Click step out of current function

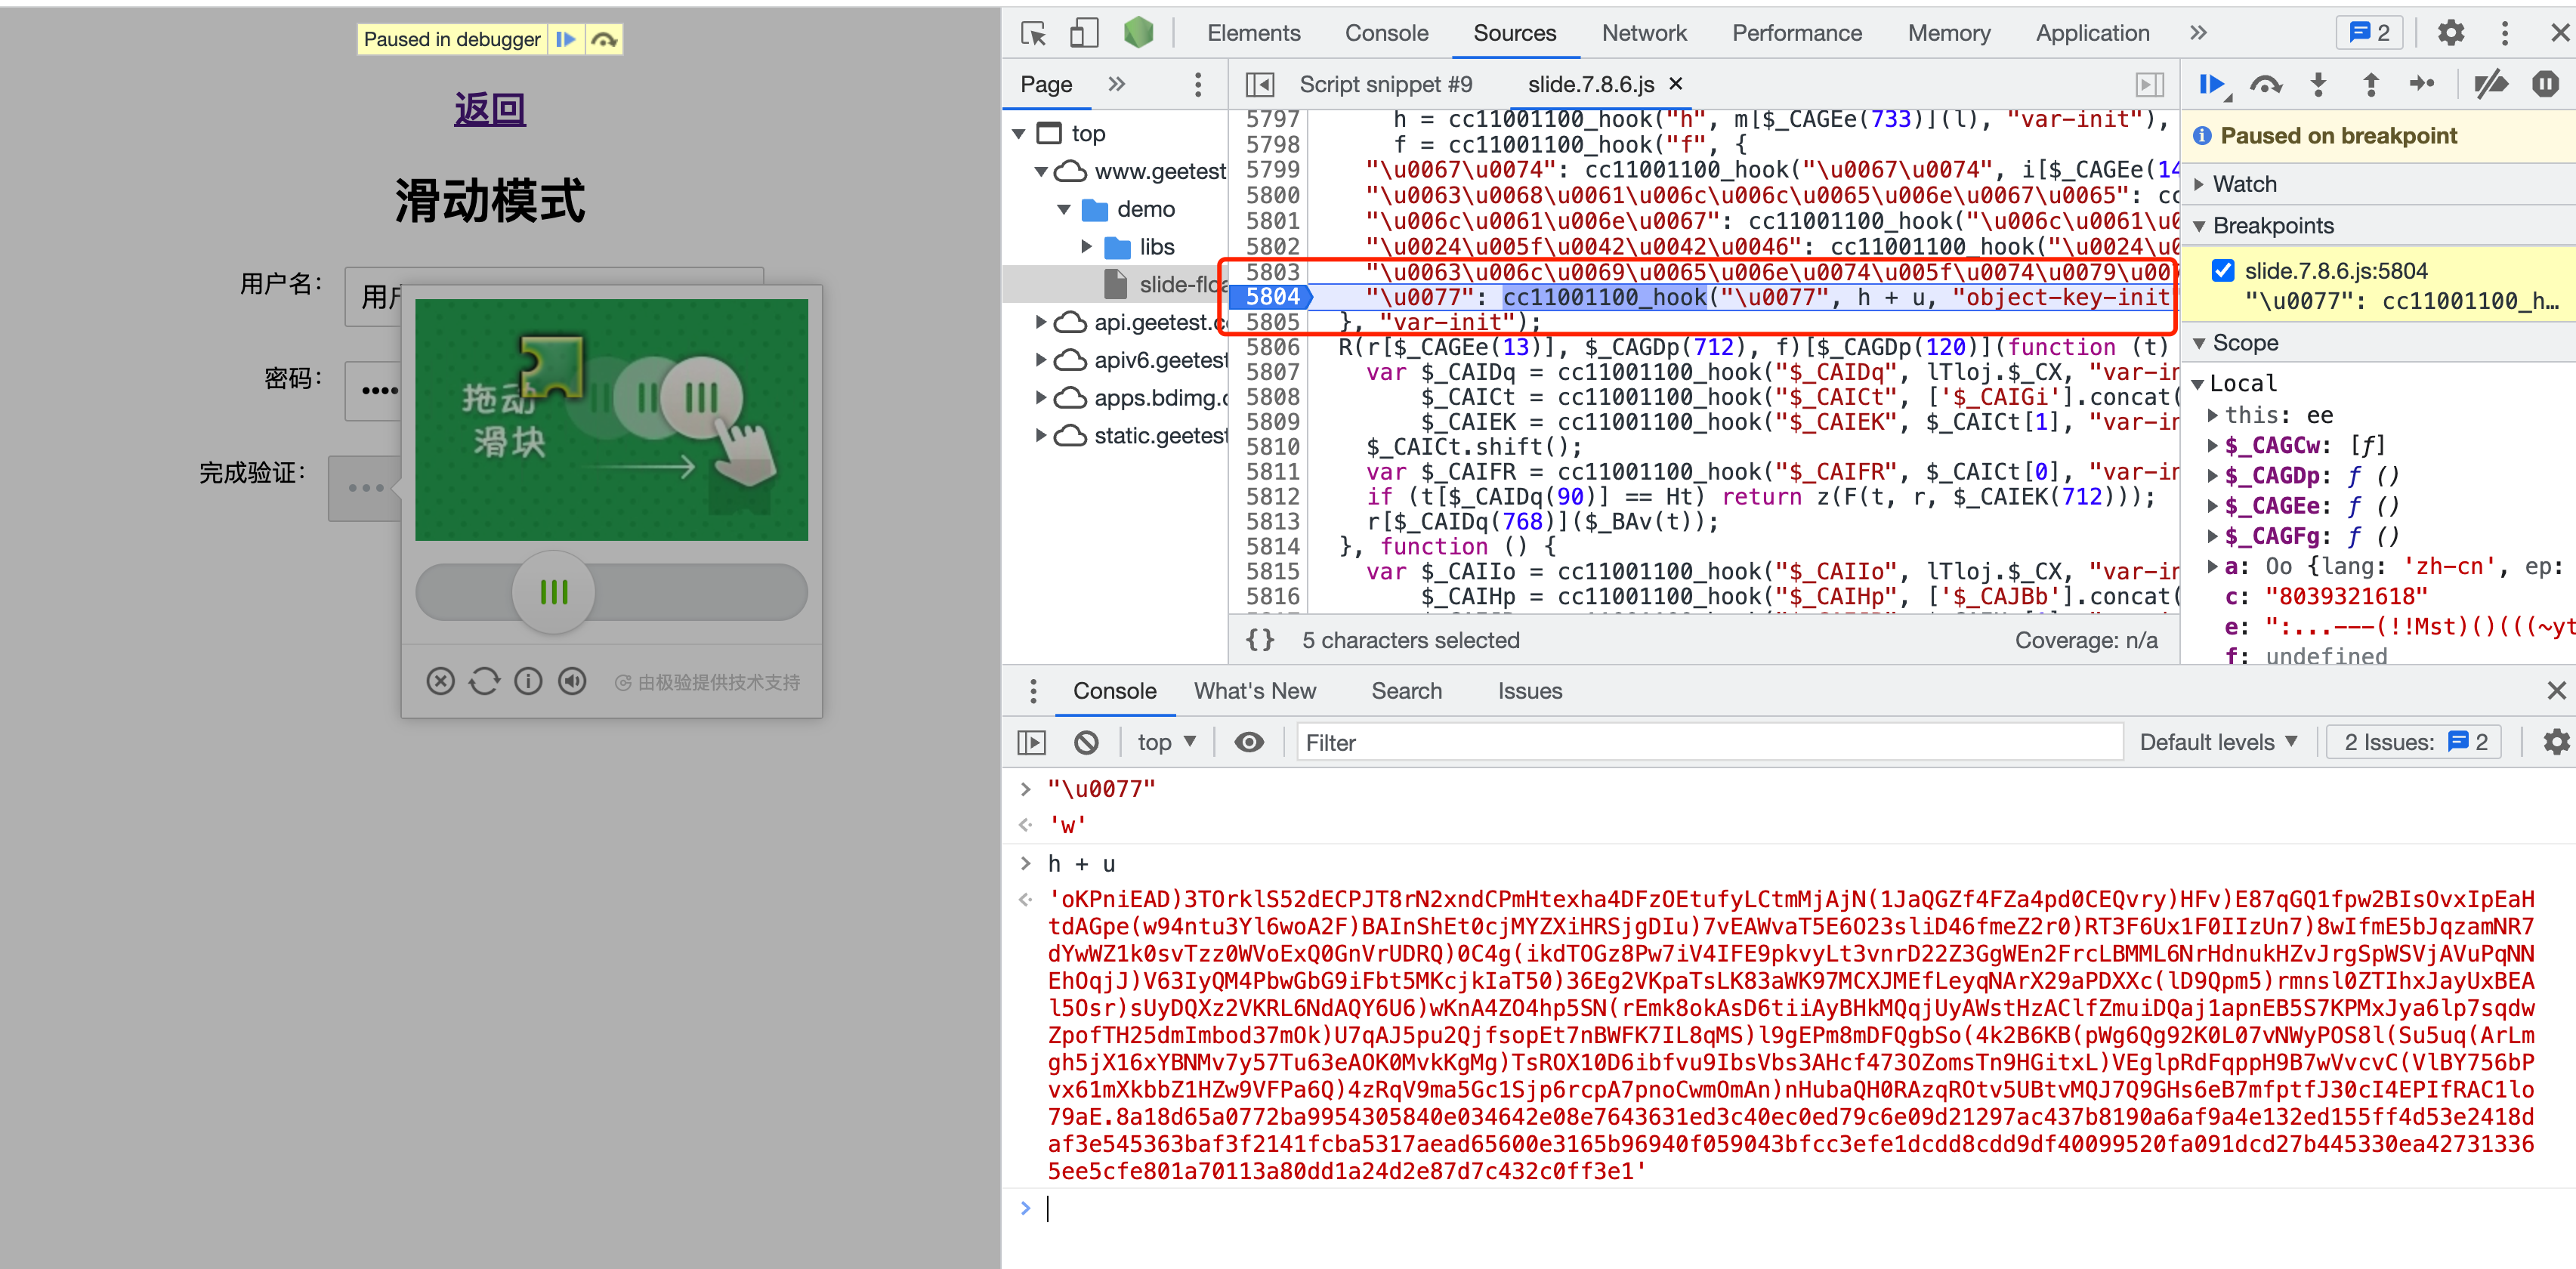click(x=2370, y=85)
